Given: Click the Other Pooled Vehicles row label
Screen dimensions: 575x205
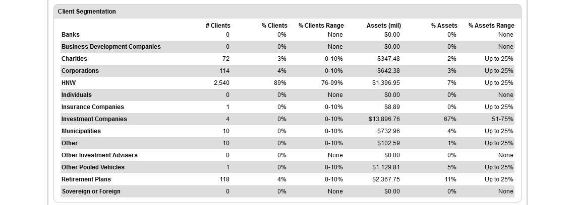Looking at the screenshot, I should coord(93,167).
